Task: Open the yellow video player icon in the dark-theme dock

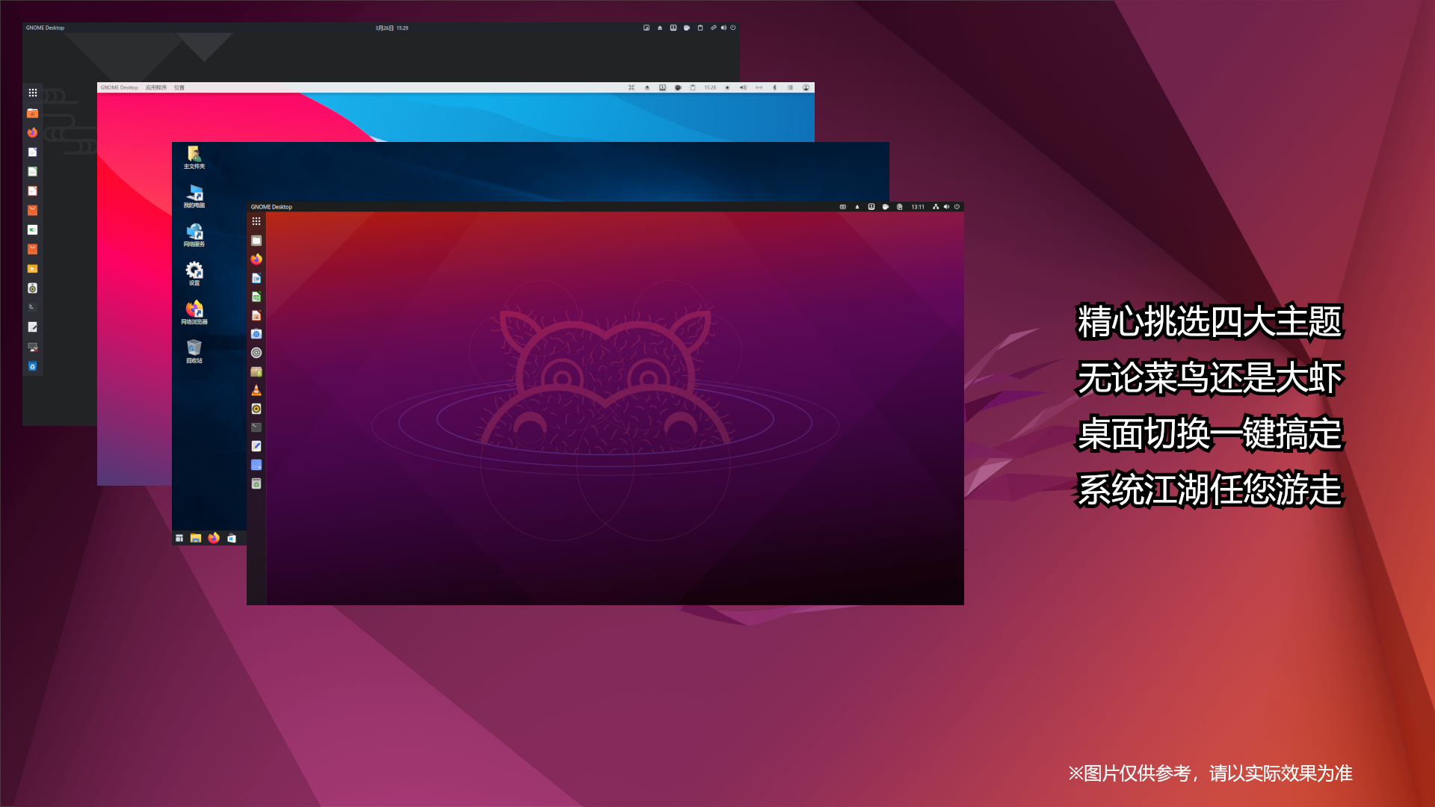Action: (x=33, y=268)
